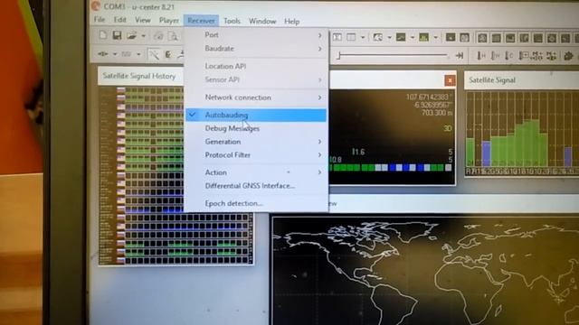Image resolution: width=579 pixels, height=325 pixels.
Task: Click the longitude value 107.67142383
Action: (x=428, y=97)
